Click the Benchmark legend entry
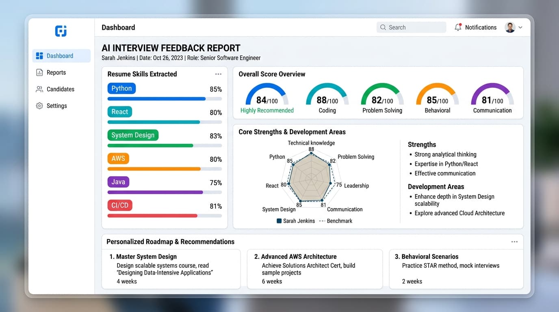Screen dimensions: 559x312 (336, 221)
